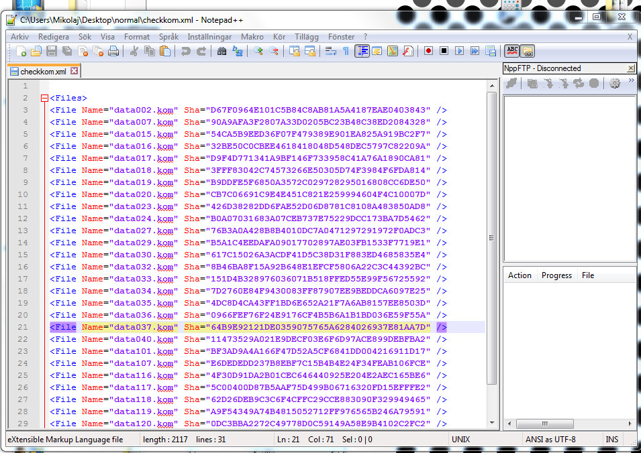Save the recorded macro icon
This screenshot has width=641, height=453.
pos(490,51)
